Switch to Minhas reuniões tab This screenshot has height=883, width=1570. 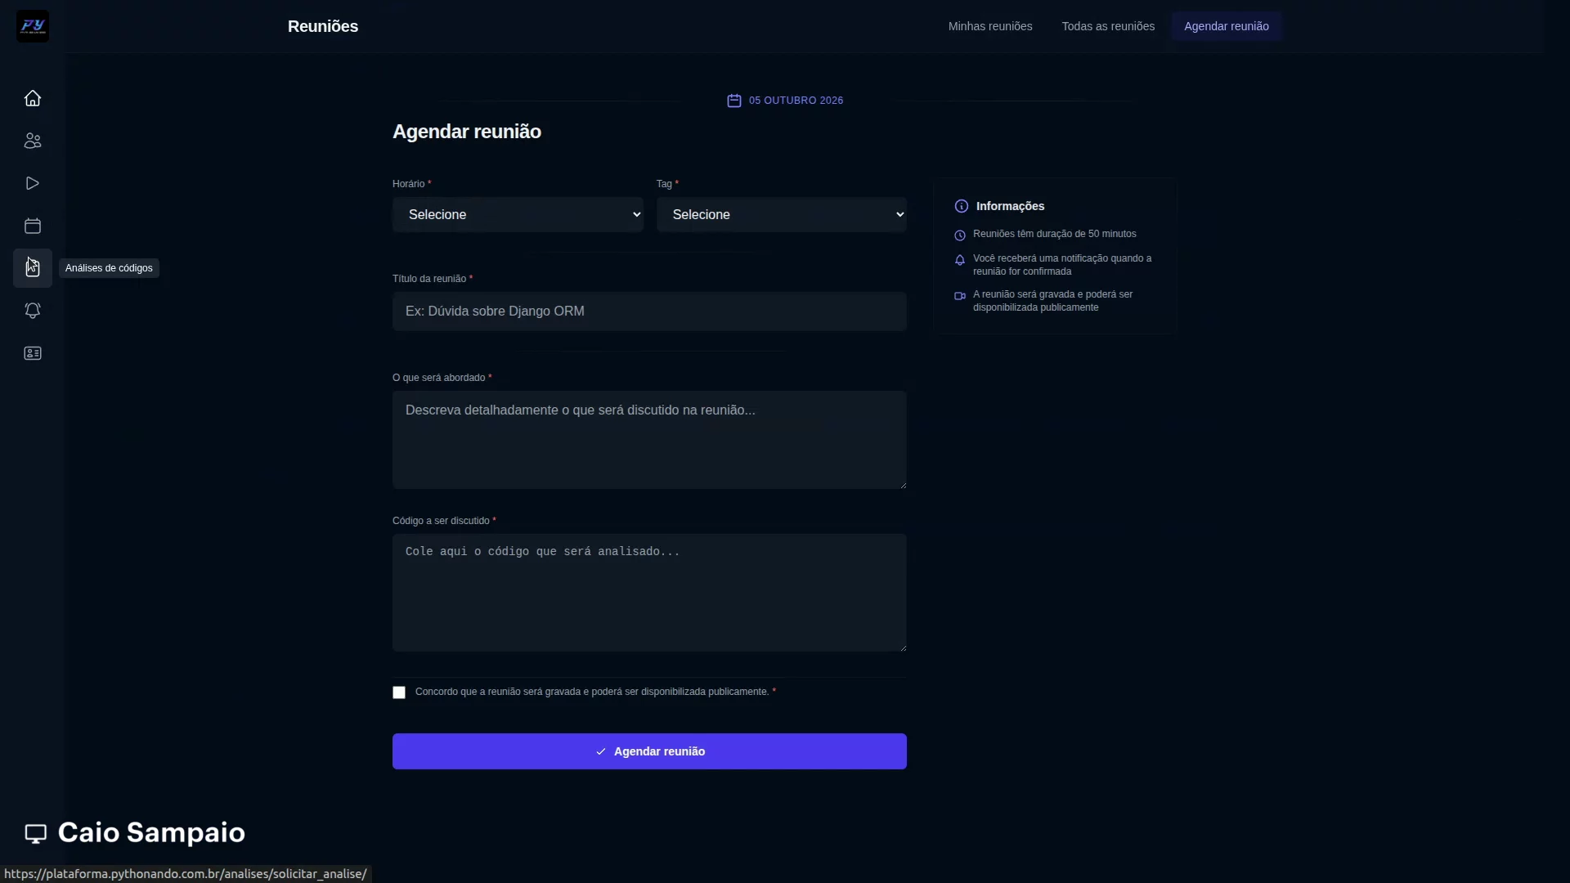(990, 26)
